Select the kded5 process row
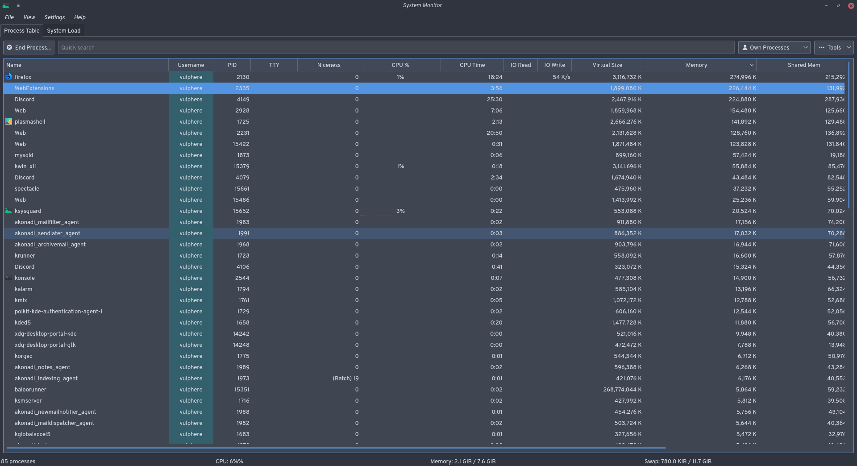Screen dimensions: 857x466 (425, 322)
